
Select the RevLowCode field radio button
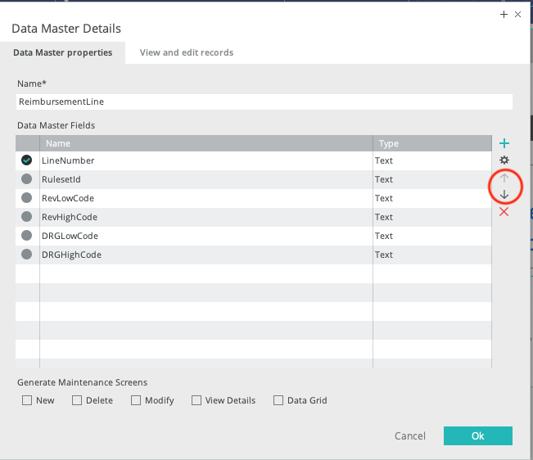27,198
